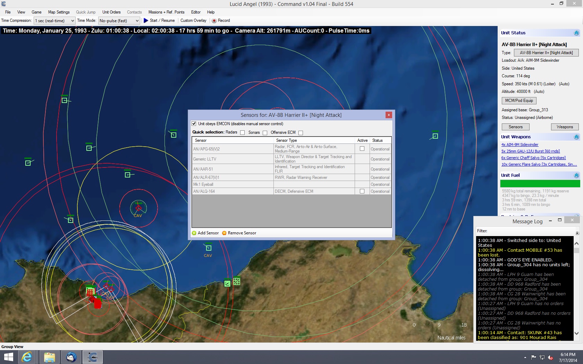
Task: Open Internet Explorer from the taskbar
Action: point(27,357)
